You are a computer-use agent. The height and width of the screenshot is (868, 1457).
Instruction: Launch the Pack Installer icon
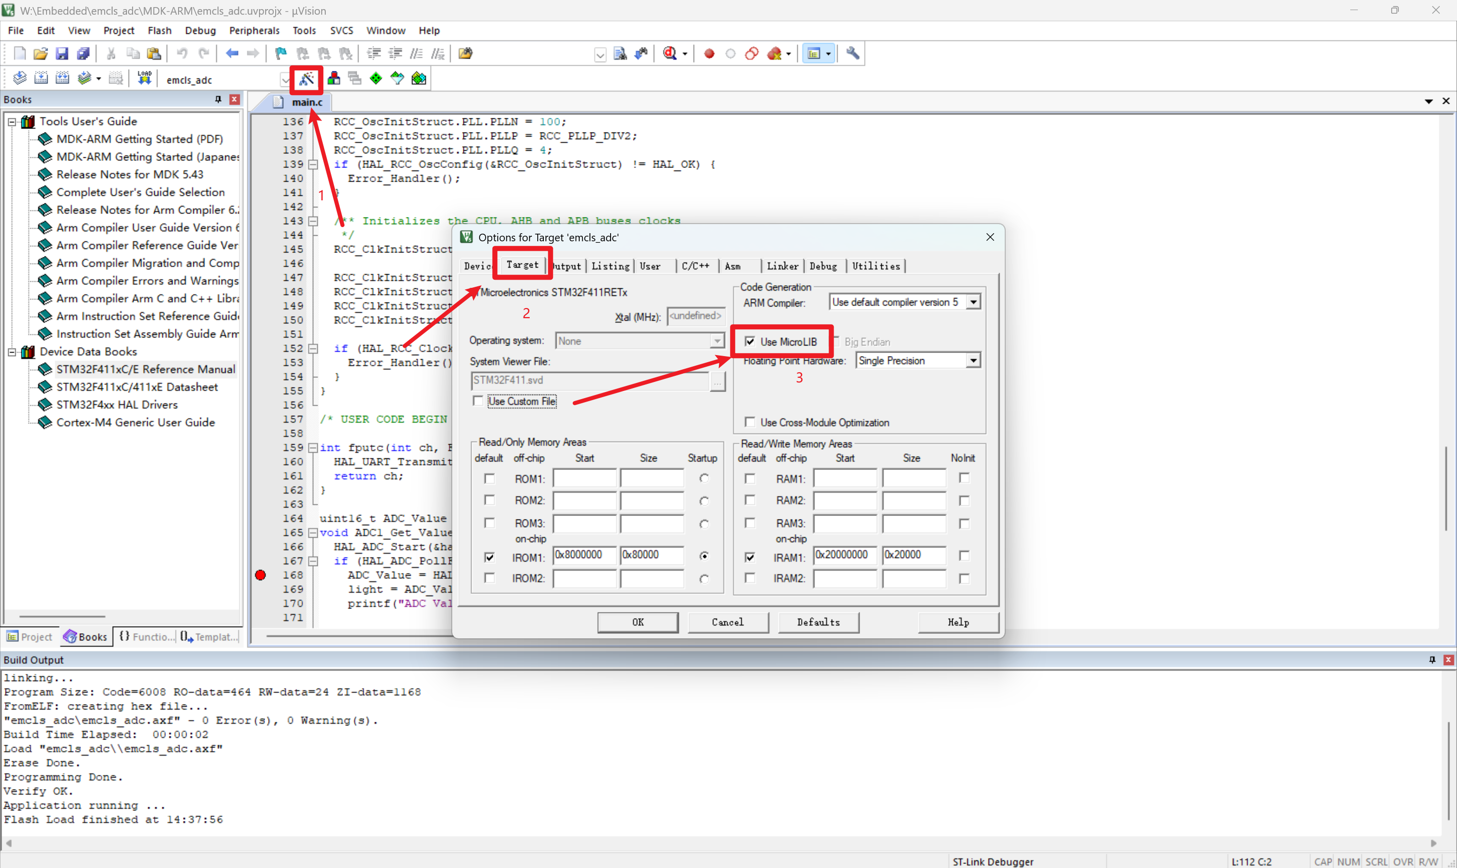click(419, 78)
